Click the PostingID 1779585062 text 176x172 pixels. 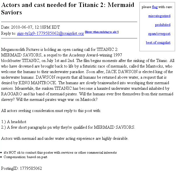point(21,168)
